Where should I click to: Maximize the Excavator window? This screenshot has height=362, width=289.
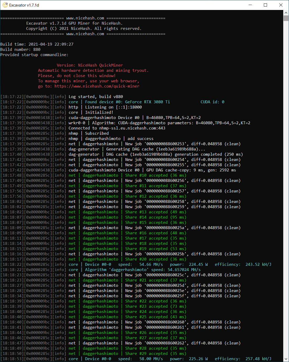pyautogui.click(x=265, y=5)
